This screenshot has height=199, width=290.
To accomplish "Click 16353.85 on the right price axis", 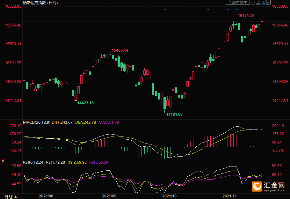I will click(x=280, y=6).
